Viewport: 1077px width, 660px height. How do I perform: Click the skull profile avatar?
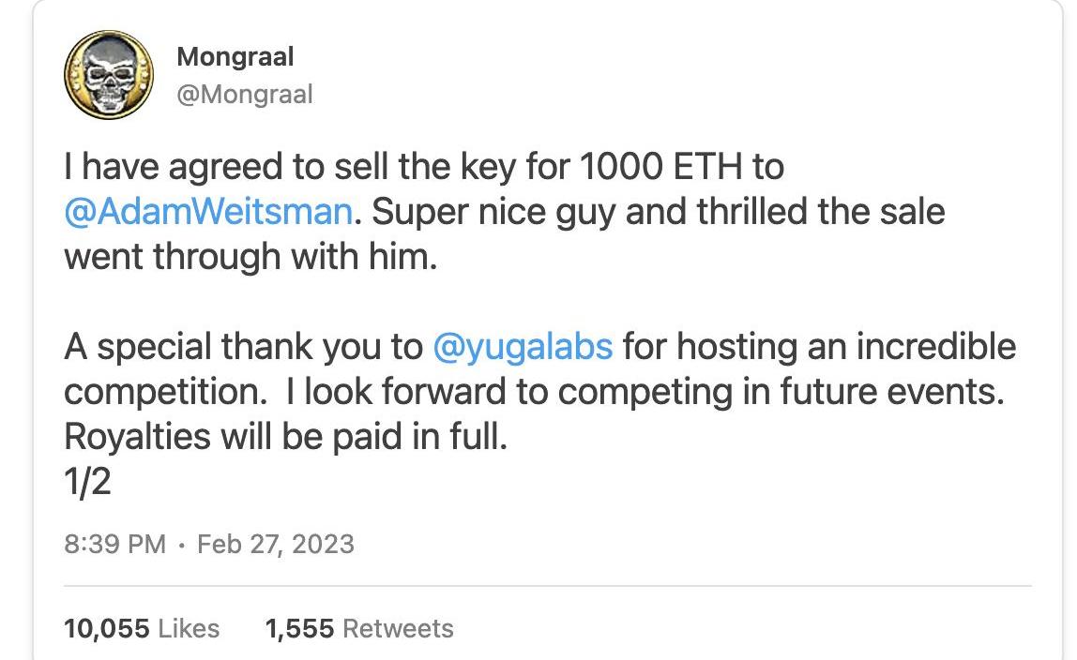point(108,76)
